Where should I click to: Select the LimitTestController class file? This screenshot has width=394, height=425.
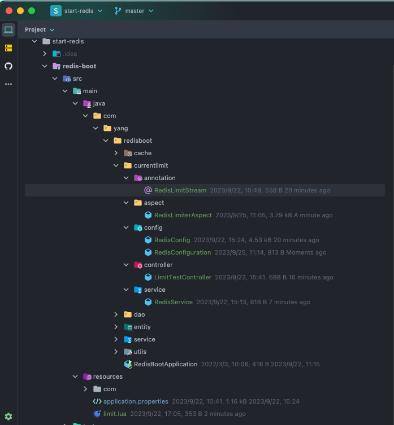pos(182,277)
